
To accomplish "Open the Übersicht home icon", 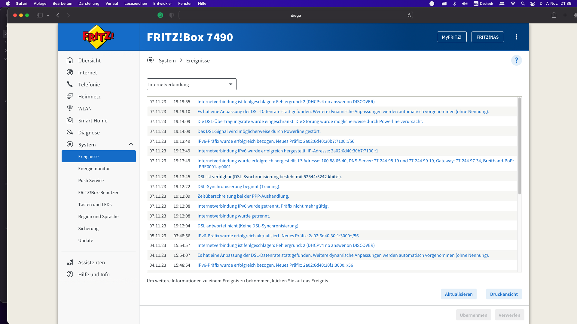I will click(x=70, y=60).
